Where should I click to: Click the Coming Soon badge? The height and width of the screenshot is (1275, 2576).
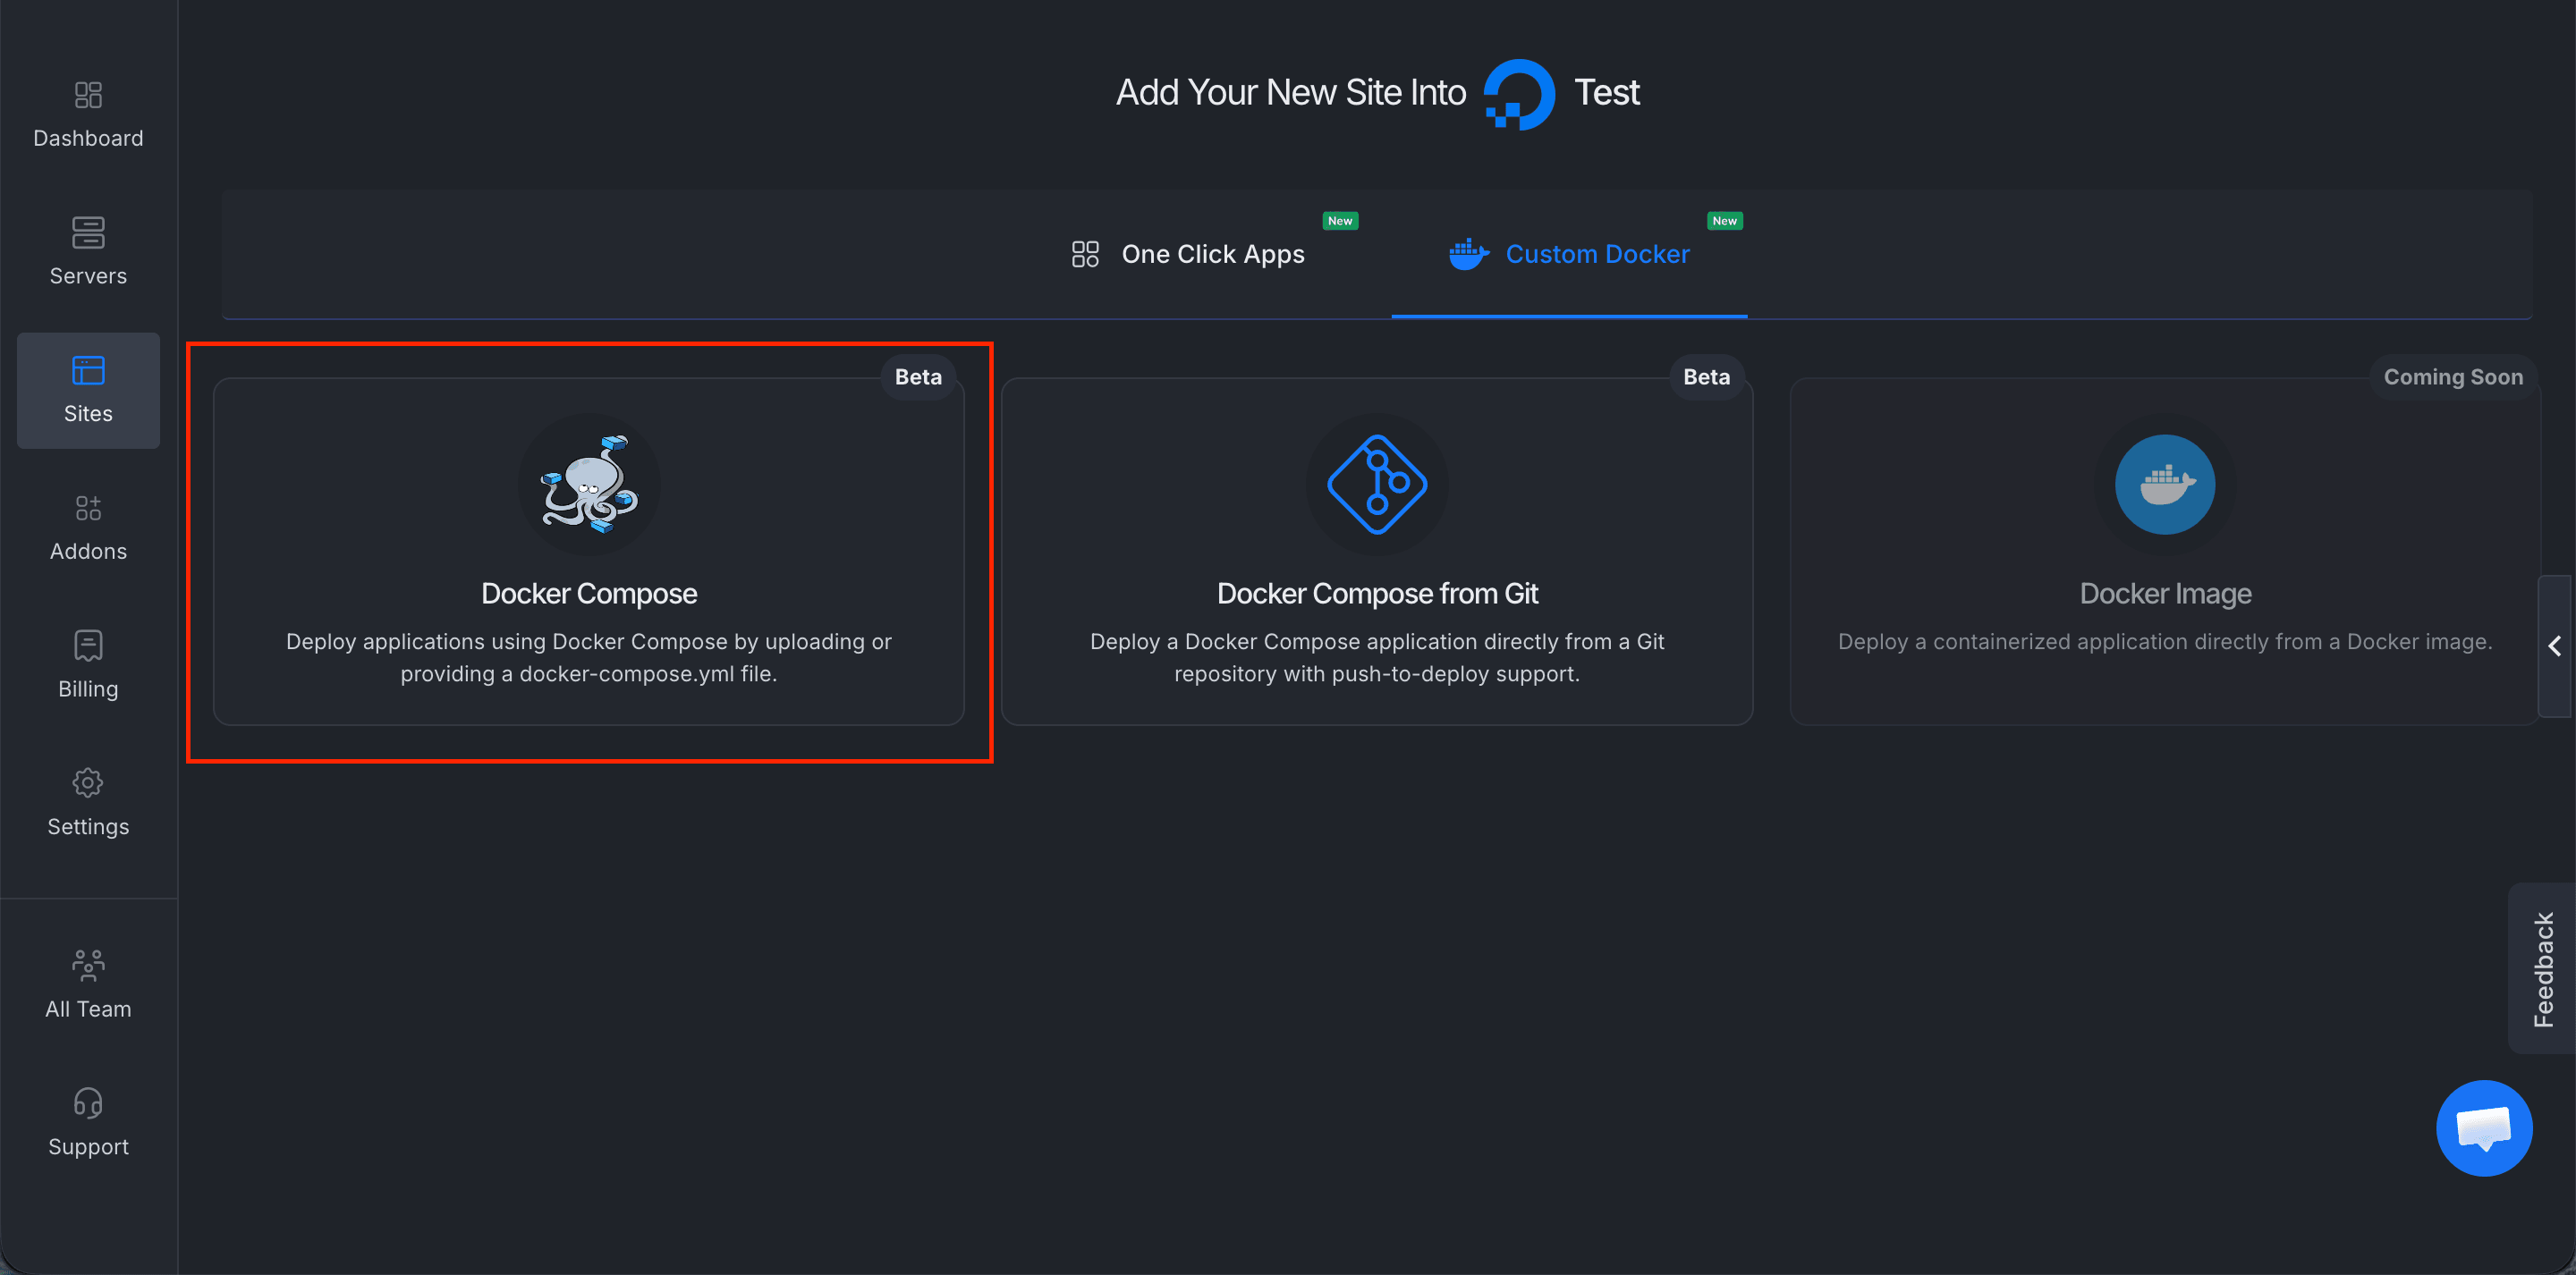(2453, 377)
